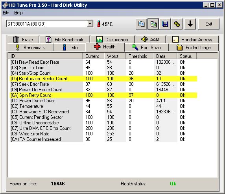Select the Write Error Rate row
The width and height of the screenshot is (225, 194).
[103, 134]
